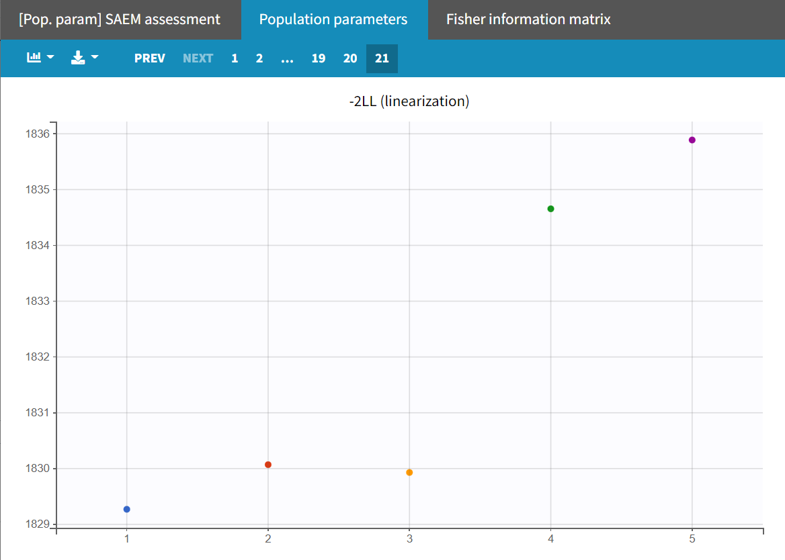Jump to plot page 1
The height and width of the screenshot is (560, 785).
pos(235,58)
